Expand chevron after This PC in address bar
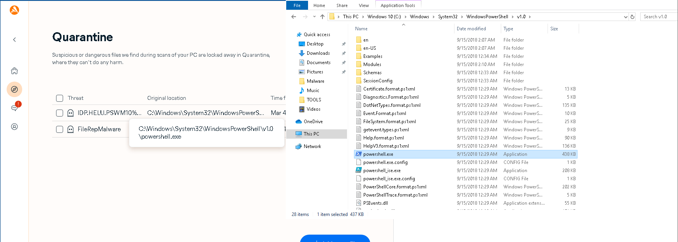Screen dimensions: 678x242 [363, 17]
